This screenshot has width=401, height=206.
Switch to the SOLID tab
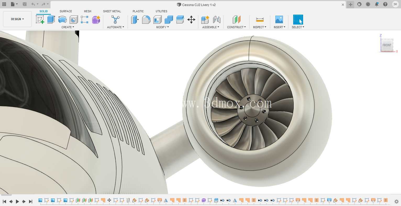[43, 11]
